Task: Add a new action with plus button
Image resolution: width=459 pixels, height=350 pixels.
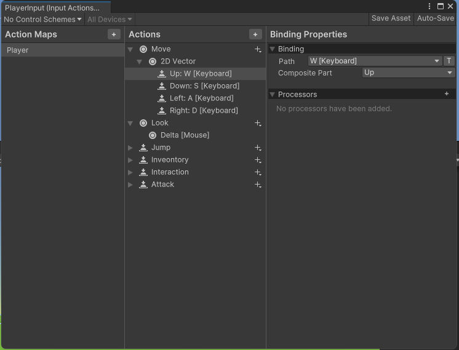Action: point(255,34)
